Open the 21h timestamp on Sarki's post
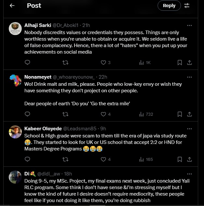This screenshot has width=204, height=206. 86,25
